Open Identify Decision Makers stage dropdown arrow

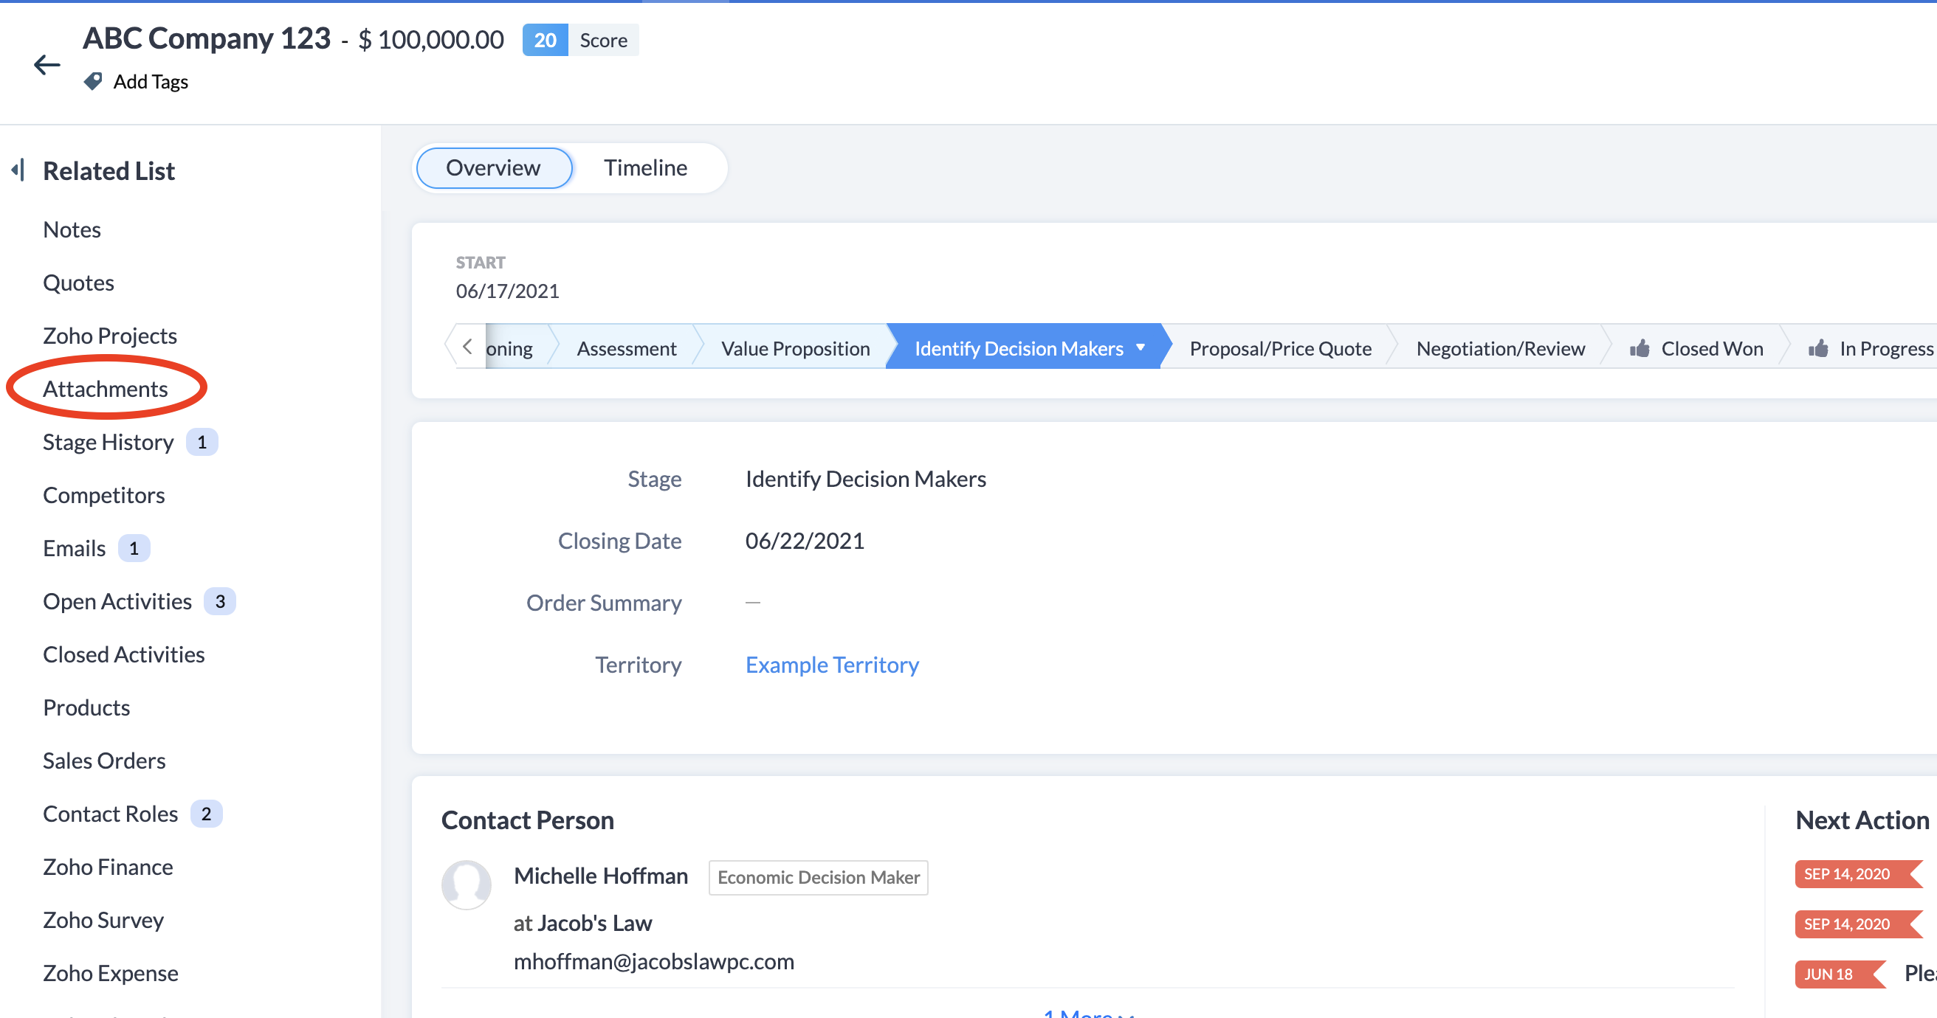pyautogui.click(x=1140, y=347)
